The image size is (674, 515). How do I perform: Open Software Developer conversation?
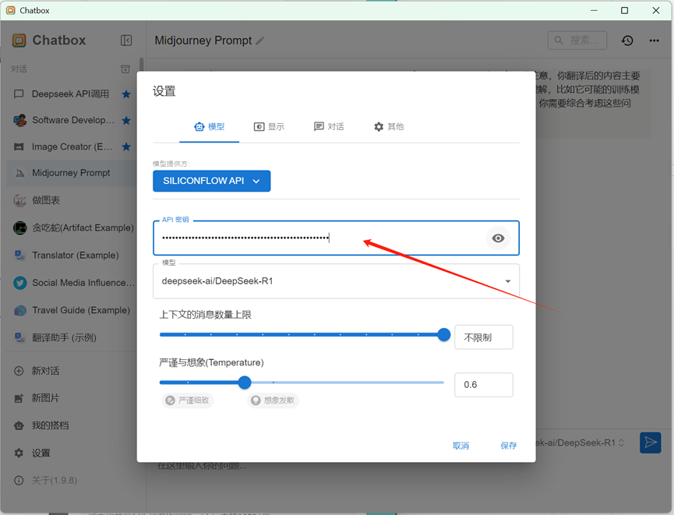tap(71, 120)
